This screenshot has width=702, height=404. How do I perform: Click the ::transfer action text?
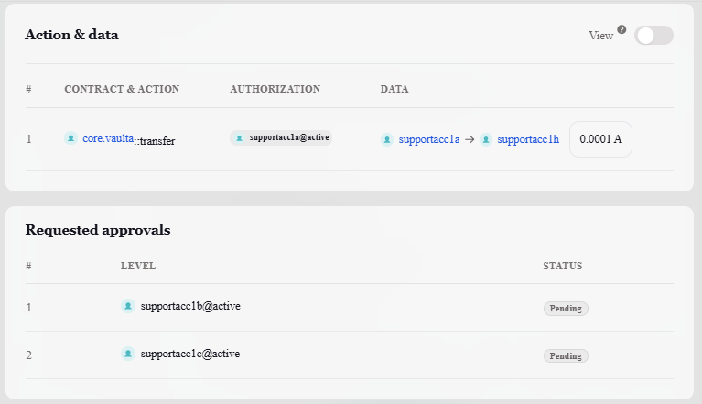click(155, 141)
